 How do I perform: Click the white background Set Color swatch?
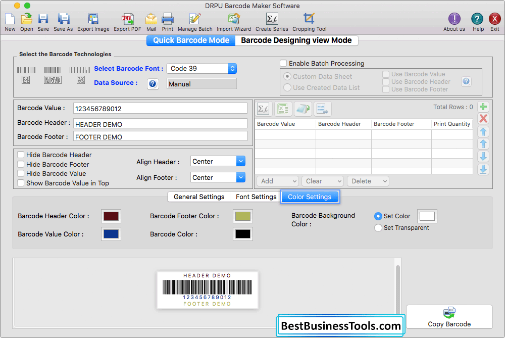coord(427,216)
